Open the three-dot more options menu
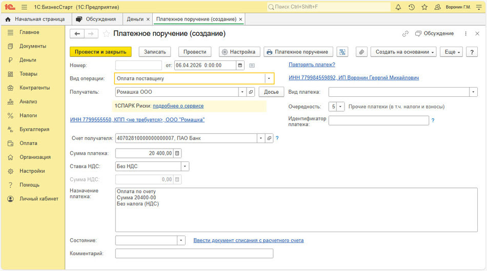The image size is (487, 271). coord(465,33)
